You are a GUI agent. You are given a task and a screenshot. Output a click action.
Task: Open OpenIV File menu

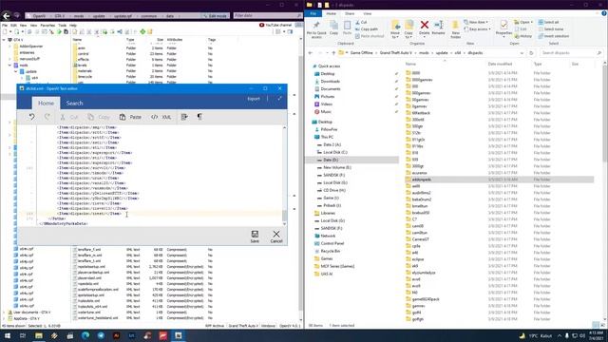pyautogui.click(x=5, y=26)
